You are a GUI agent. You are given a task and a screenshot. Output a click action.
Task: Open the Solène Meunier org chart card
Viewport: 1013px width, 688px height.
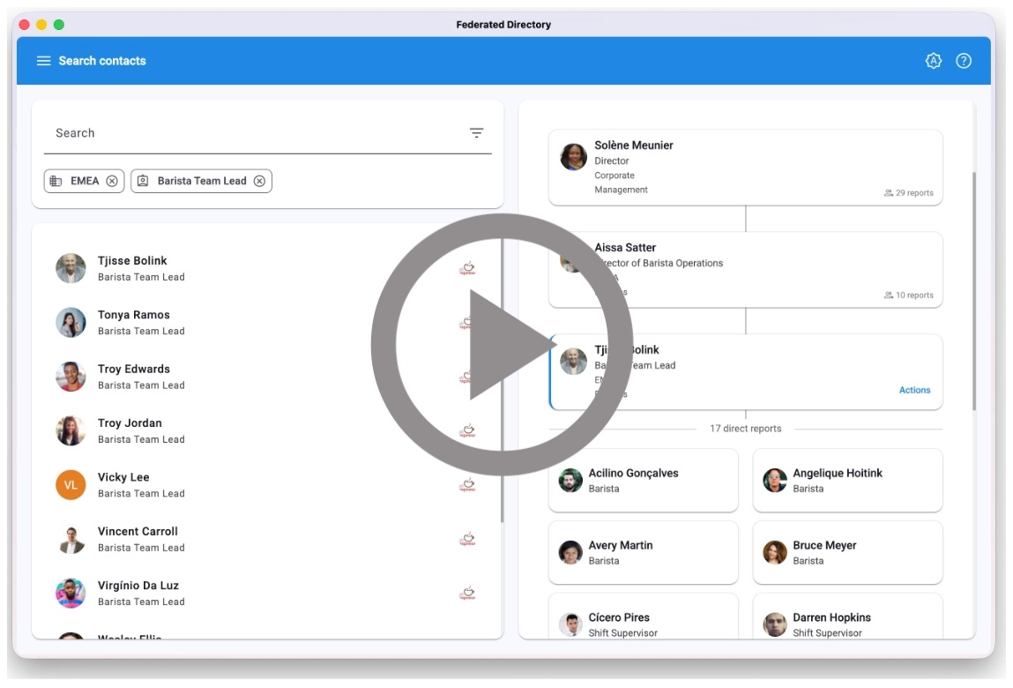[x=745, y=168]
